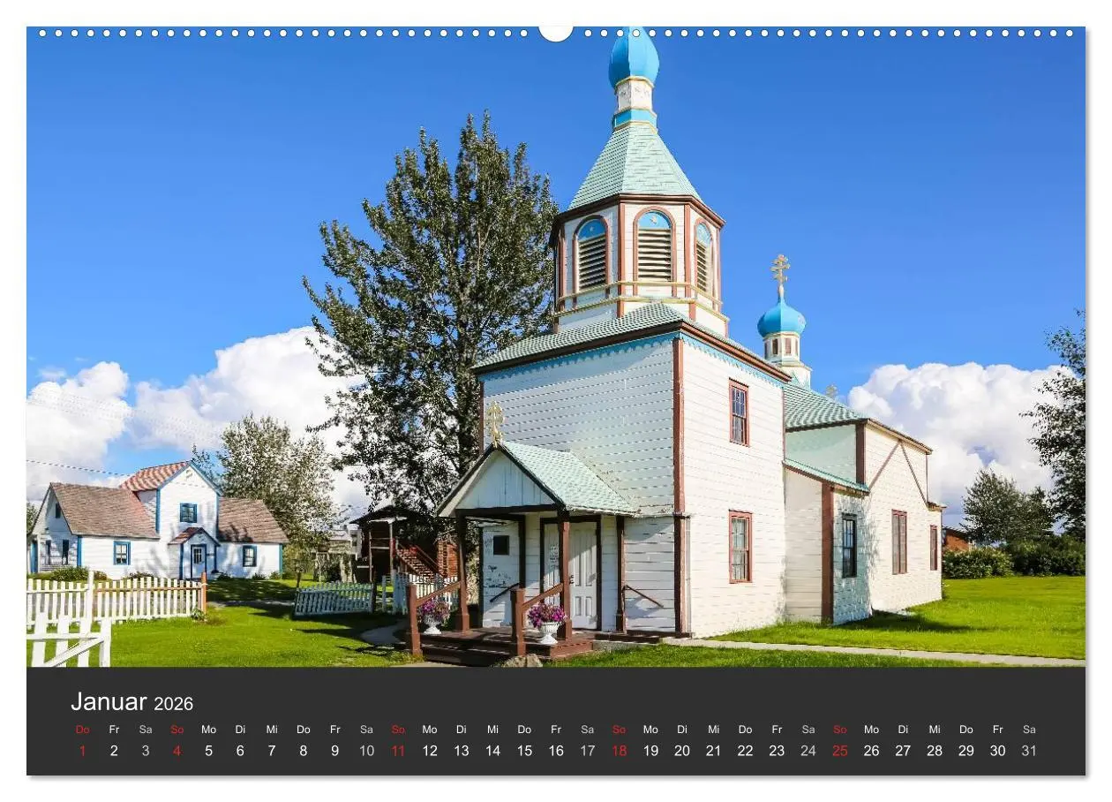Click date 28 in the calendar row
Image resolution: width=1112 pixels, height=802 pixels.
click(x=934, y=751)
